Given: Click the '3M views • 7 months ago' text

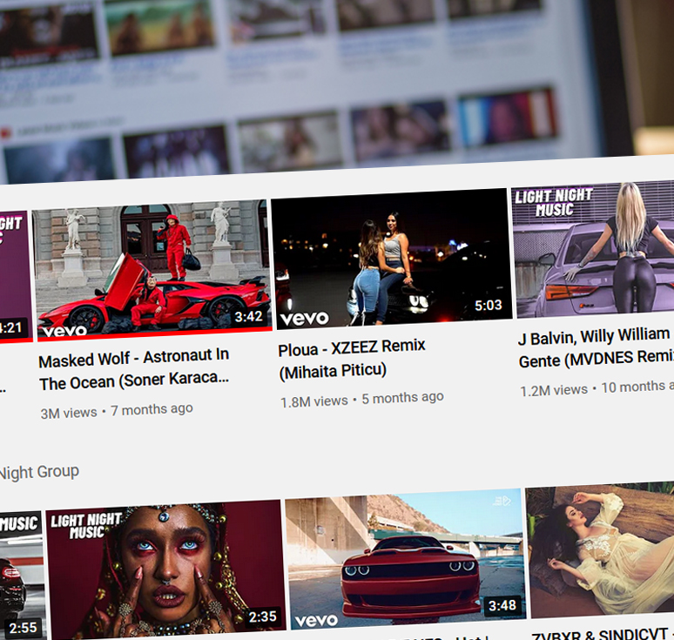Looking at the screenshot, I should click(117, 410).
